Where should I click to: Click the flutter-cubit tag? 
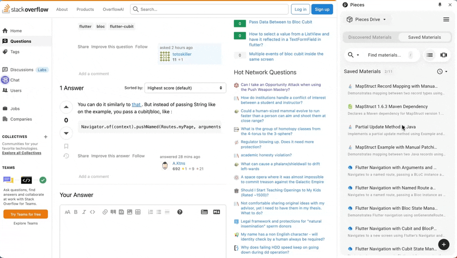click(121, 26)
